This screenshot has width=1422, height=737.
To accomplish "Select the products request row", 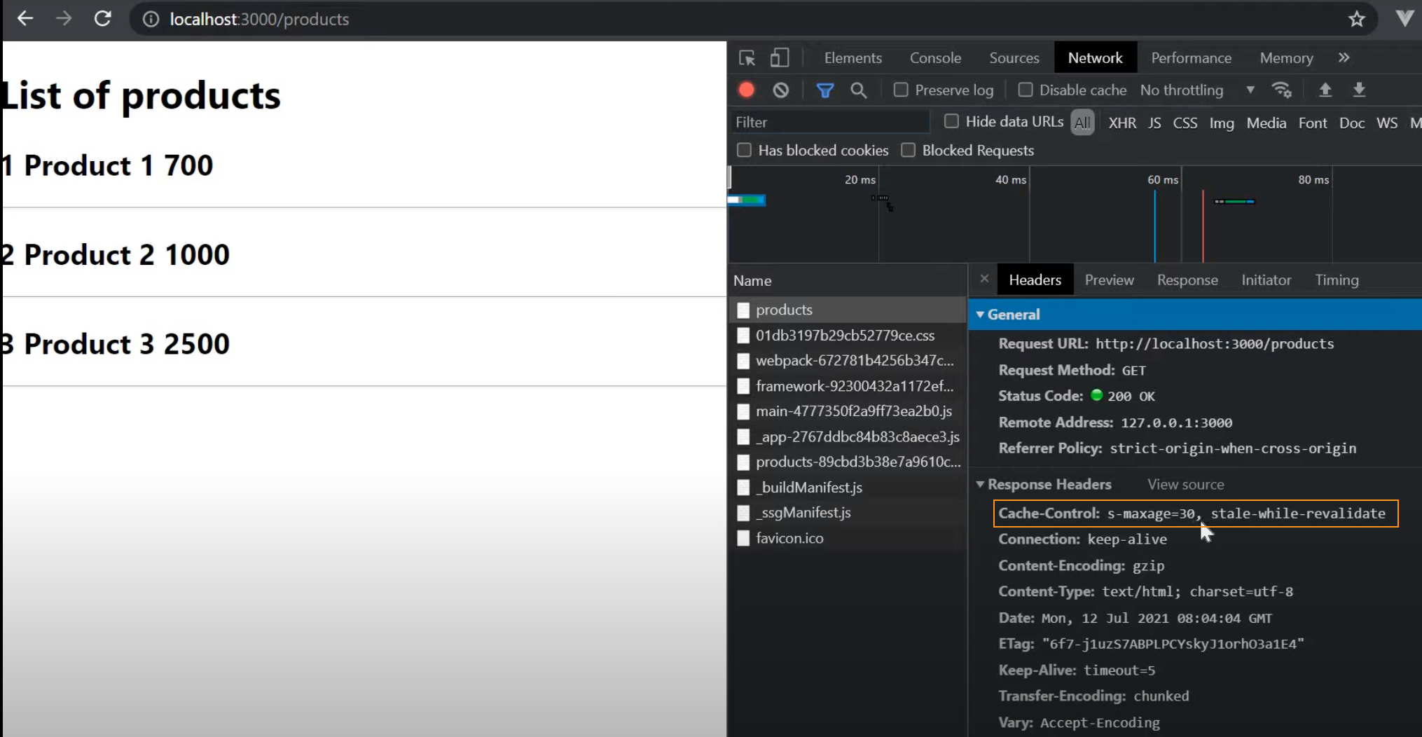I will pyautogui.click(x=848, y=310).
